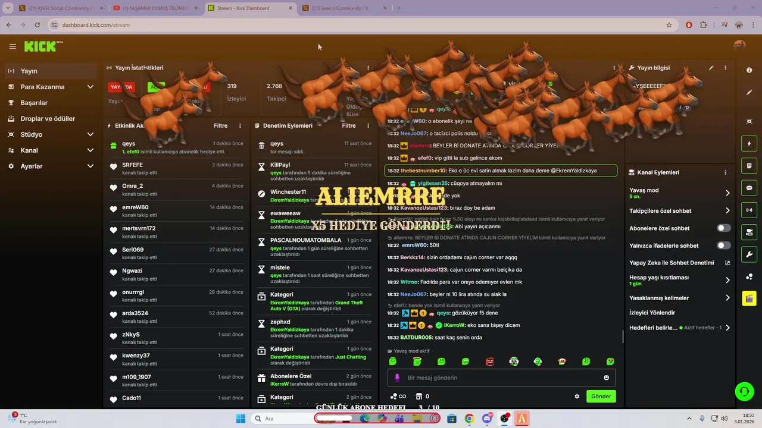The image size is (762, 428).
Task: Click the yellow clip icon in the right toolbar
Action: point(749,298)
